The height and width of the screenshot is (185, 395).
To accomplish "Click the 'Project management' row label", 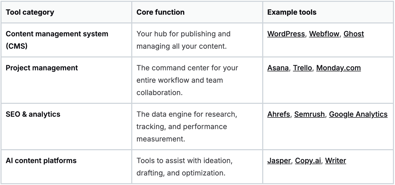I will 42,68.
